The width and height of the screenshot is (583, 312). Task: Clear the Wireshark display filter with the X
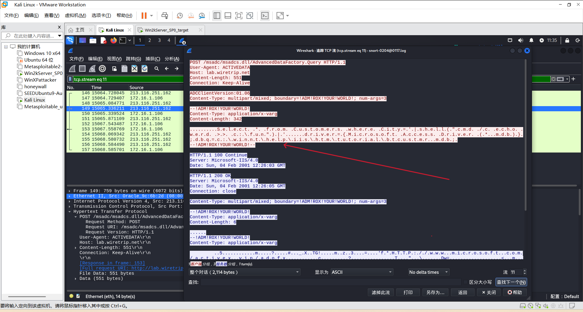coord(554,79)
